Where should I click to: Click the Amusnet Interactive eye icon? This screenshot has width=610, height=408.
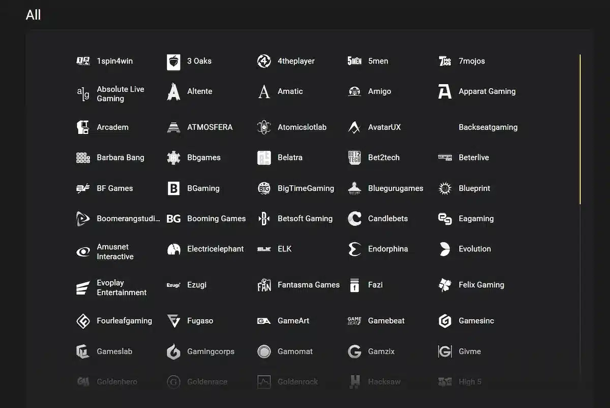(x=83, y=252)
